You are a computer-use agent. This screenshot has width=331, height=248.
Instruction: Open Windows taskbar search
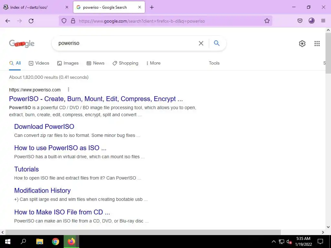(x=23, y=242)
